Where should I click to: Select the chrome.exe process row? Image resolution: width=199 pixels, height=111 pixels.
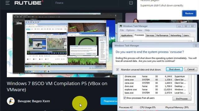click(155, 76)
